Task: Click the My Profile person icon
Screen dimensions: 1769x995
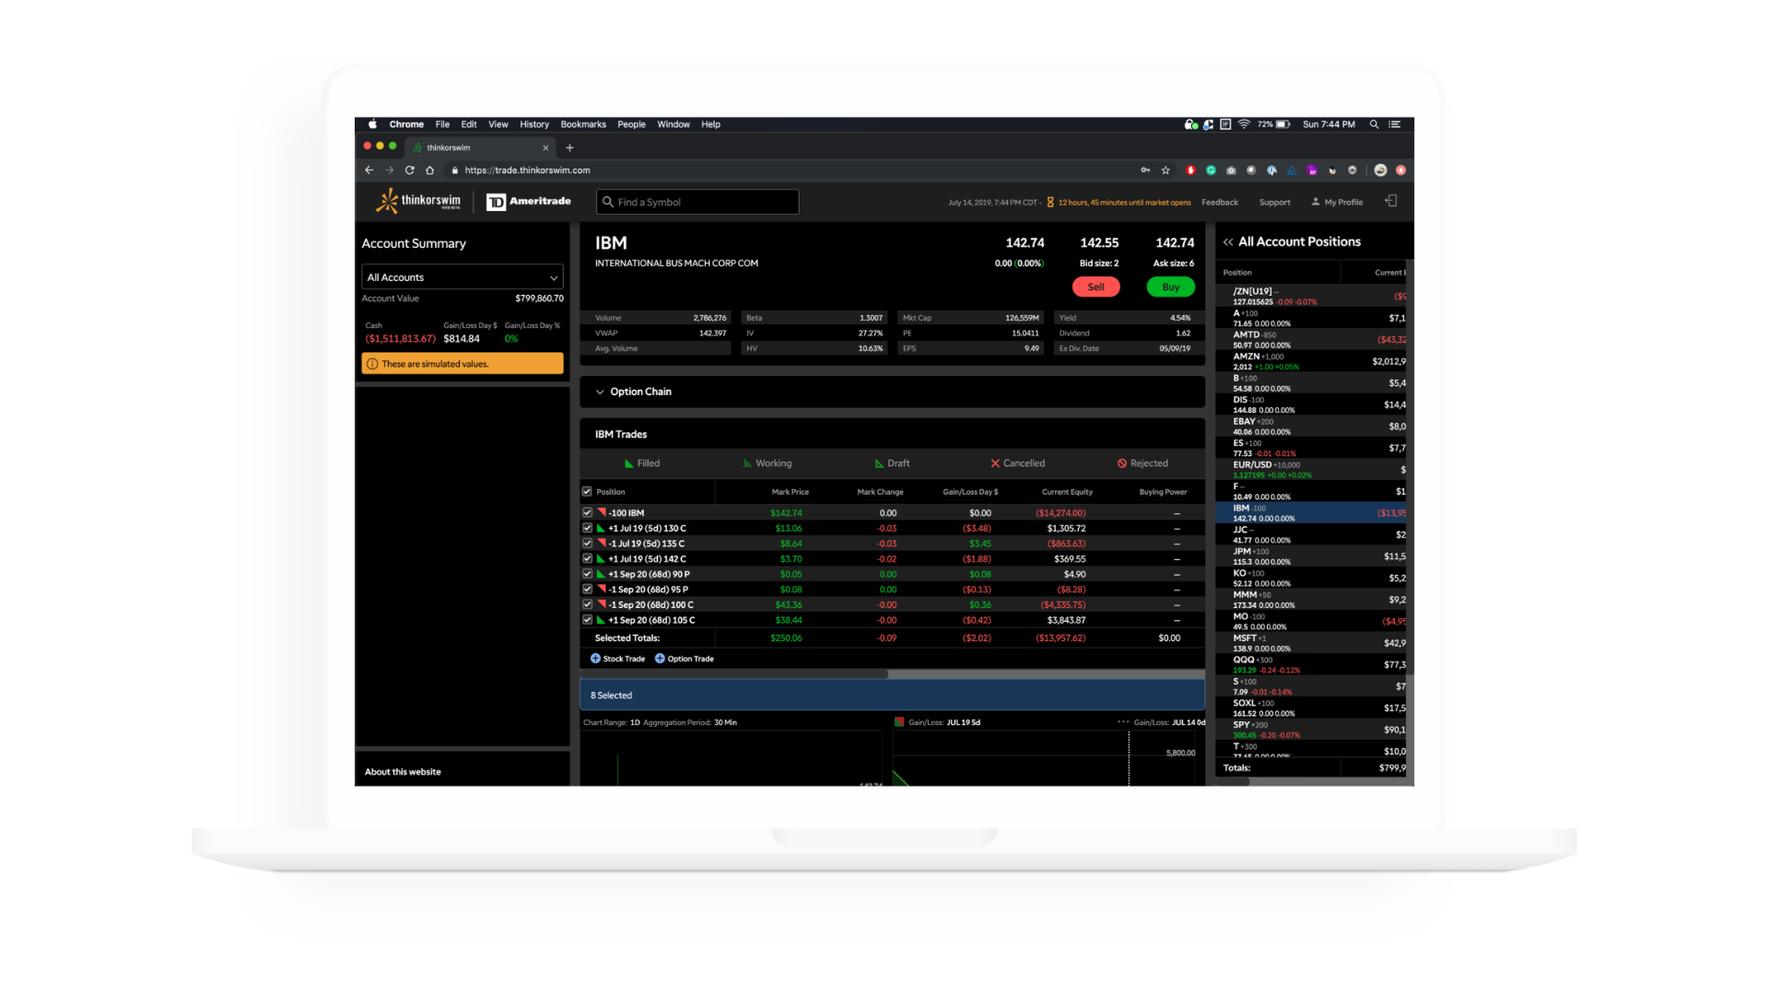Action: (x=1316, y=202)
